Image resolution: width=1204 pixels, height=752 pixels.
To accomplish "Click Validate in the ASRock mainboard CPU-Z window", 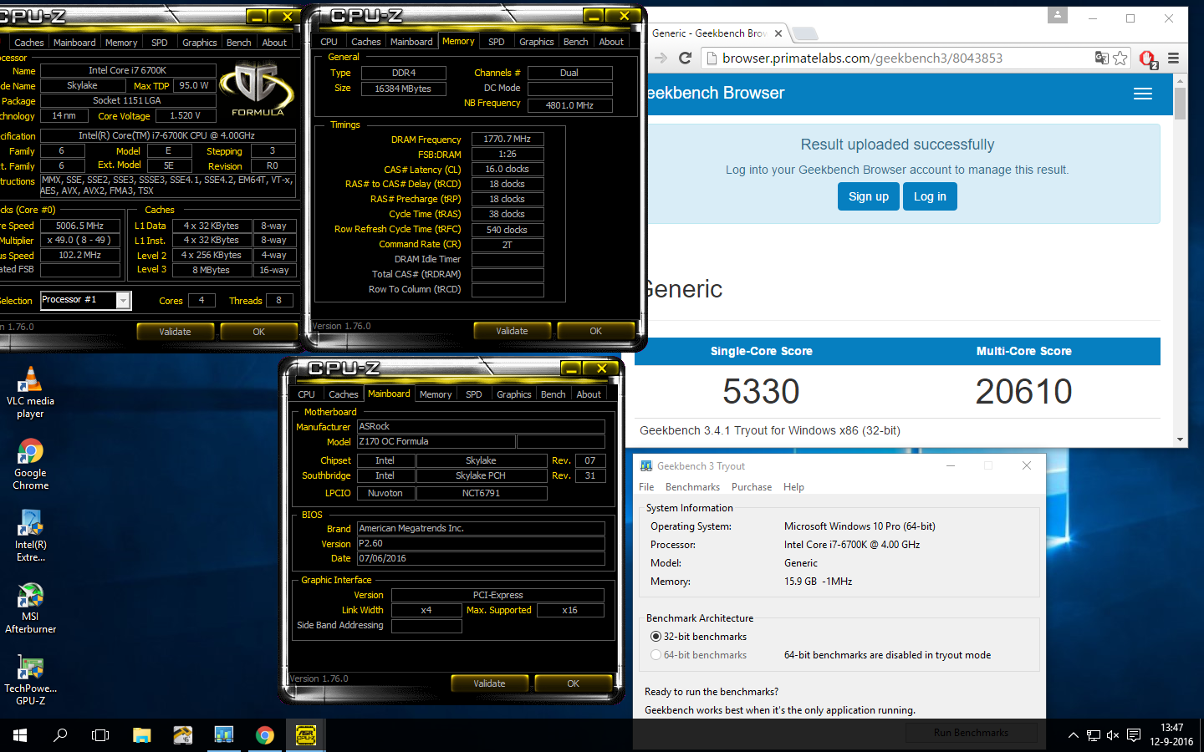I will pos(489,683).
